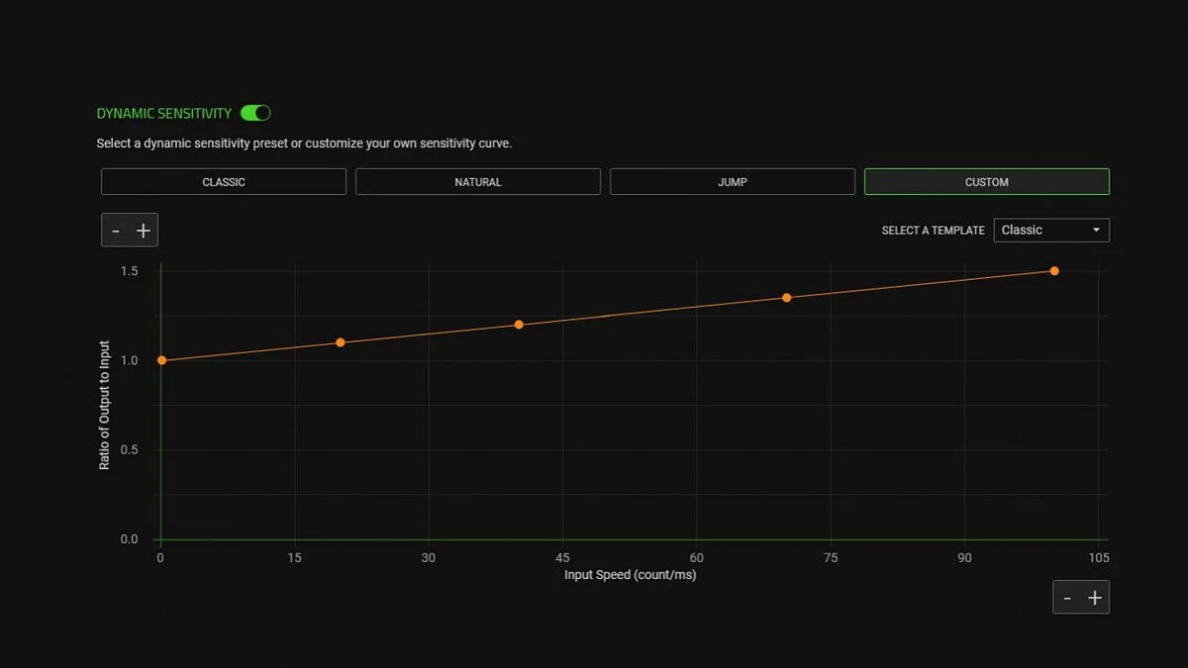
Task: Select the curve point at ratio 1.0
Action: tap(161, 360)
